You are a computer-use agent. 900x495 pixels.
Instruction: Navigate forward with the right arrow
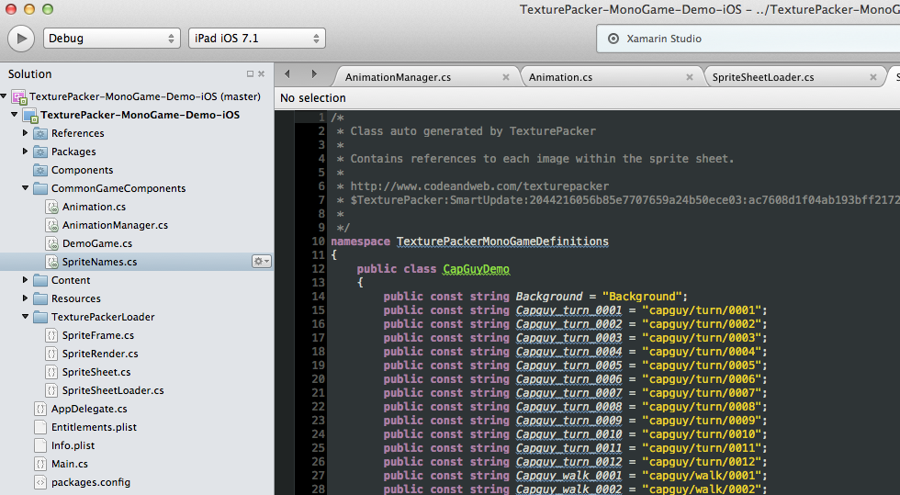314,74
